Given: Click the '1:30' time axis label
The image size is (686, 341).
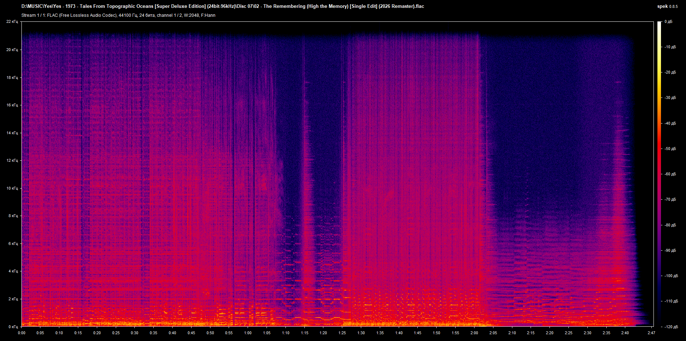Looking at the screenshot, I should [x=361, y=333].
